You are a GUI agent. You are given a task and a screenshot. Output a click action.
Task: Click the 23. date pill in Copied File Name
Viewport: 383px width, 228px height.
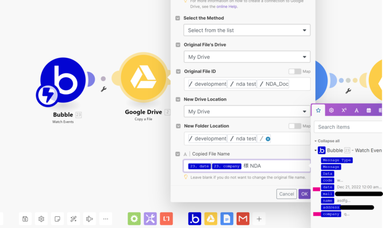(x=199, y=166)
